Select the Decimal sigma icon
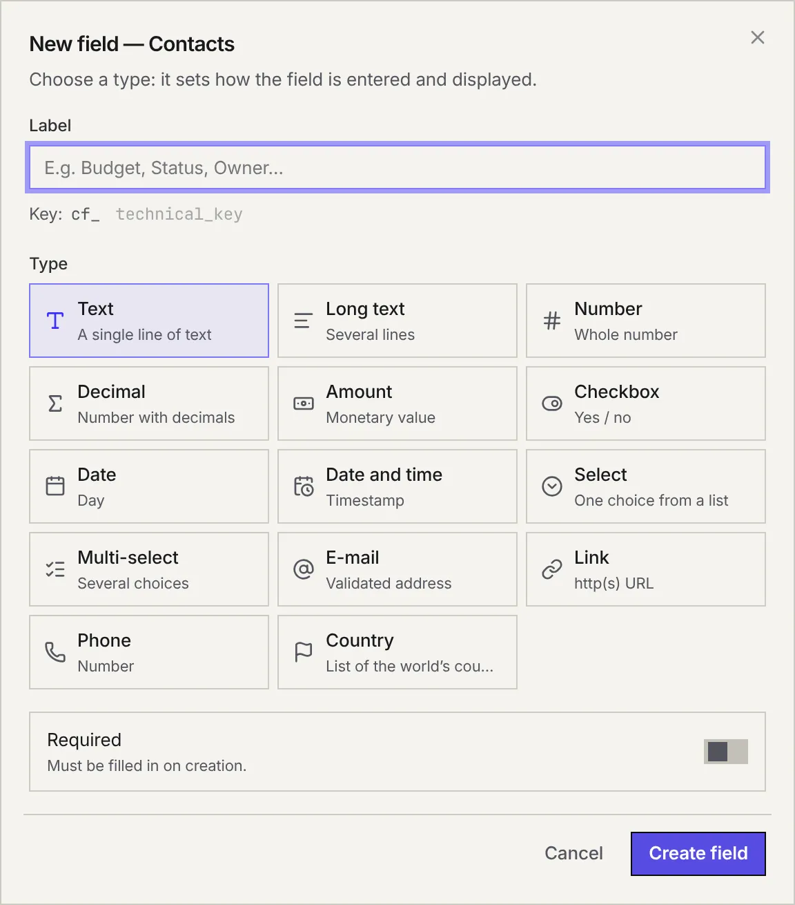Viewport: 795px width, 905px height. 55,403
